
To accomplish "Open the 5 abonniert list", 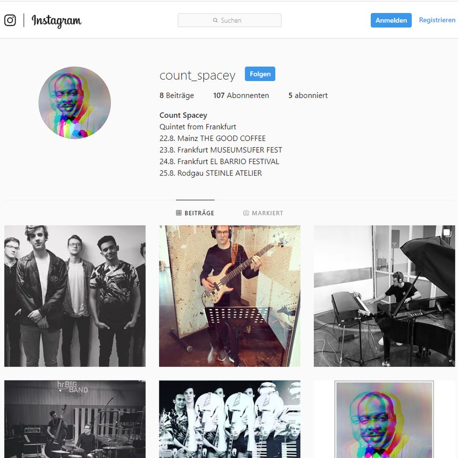I will pyautogui.click(x=308, y=95).
